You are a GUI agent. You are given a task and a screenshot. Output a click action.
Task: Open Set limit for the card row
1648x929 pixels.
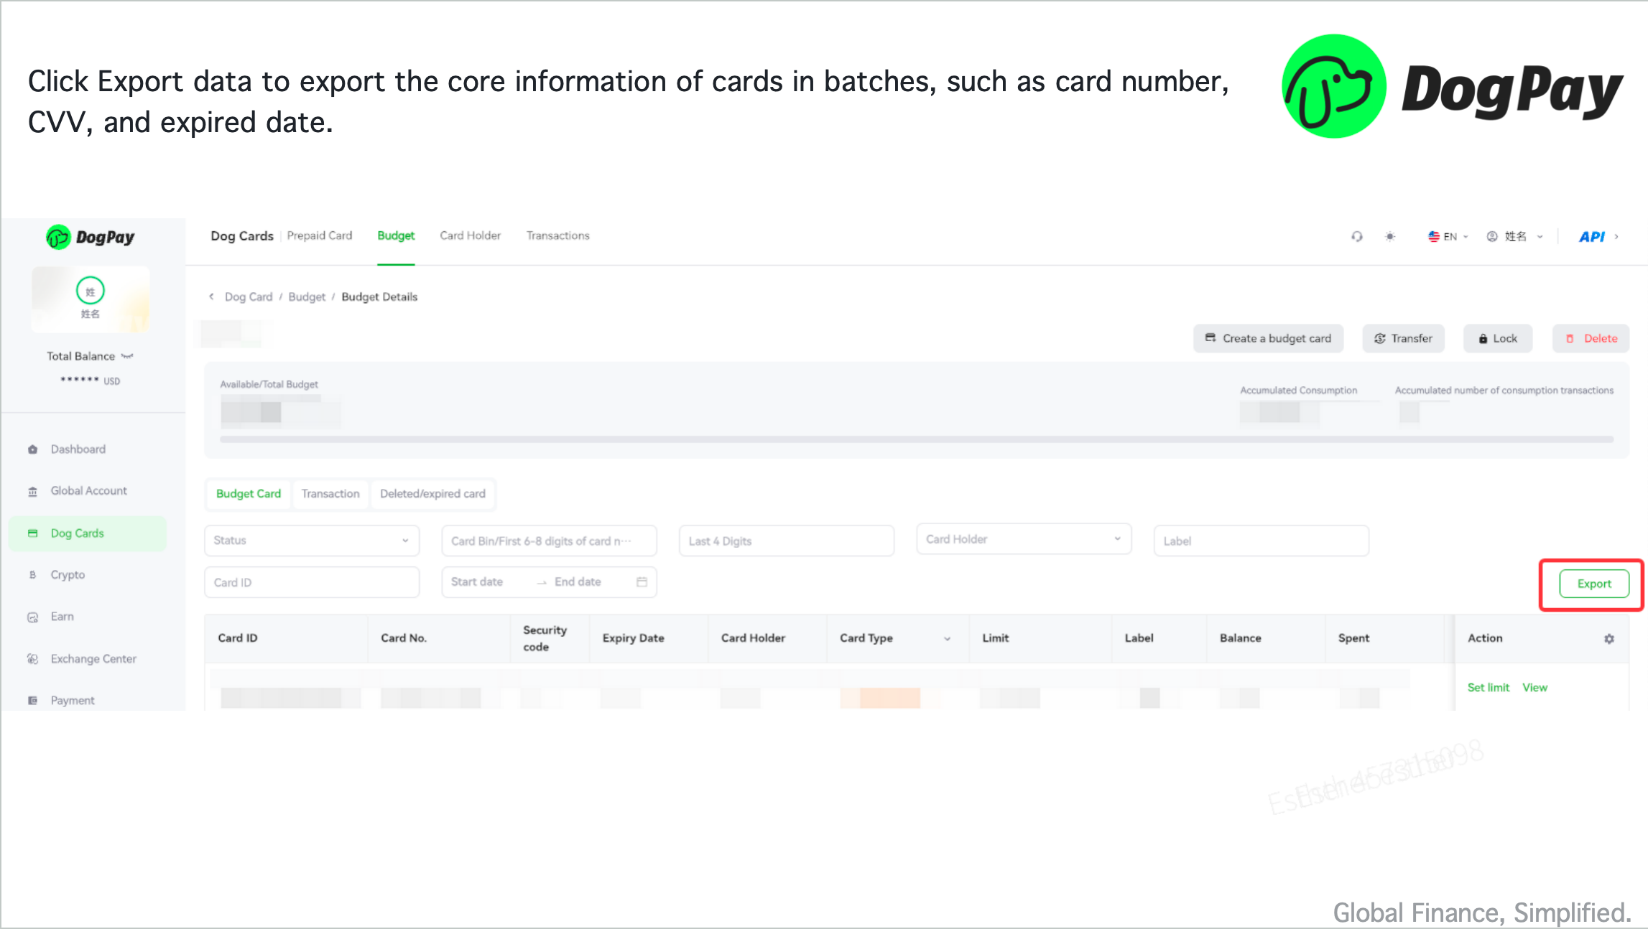tap(1488, 687)
